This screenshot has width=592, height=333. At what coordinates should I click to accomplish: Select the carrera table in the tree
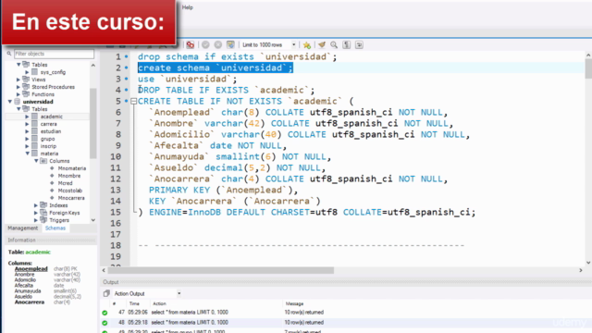[49, 124]
